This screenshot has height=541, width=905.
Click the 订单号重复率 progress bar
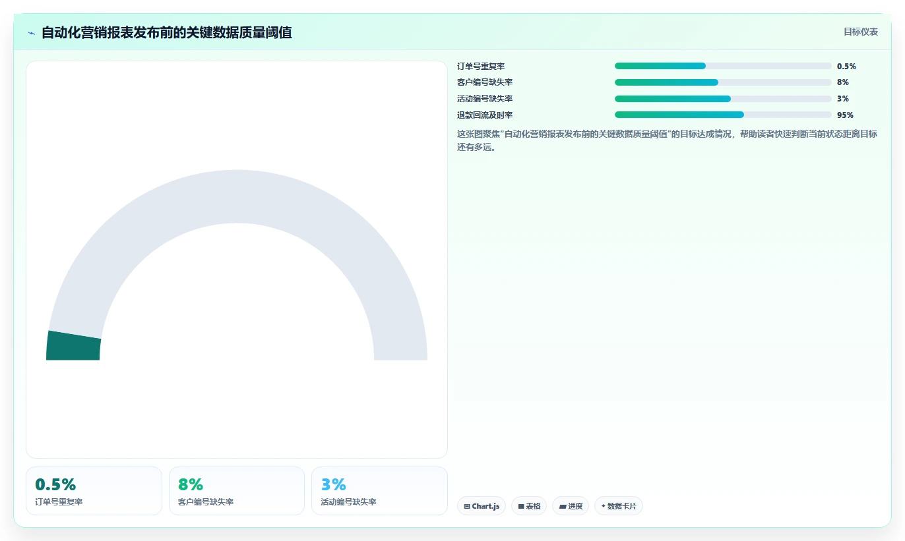723,66
